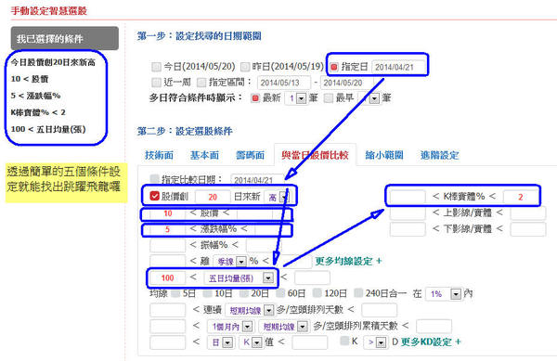Open the 日 period dropdown in KD row

tap(220, 342)
